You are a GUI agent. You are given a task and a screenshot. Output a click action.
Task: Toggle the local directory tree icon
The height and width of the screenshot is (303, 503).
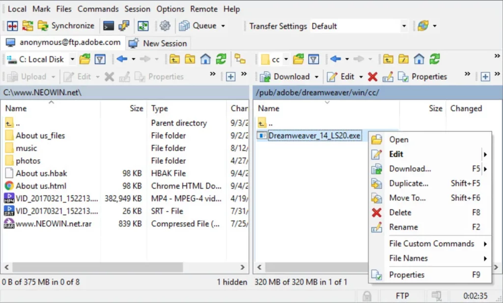pos(240,59)
